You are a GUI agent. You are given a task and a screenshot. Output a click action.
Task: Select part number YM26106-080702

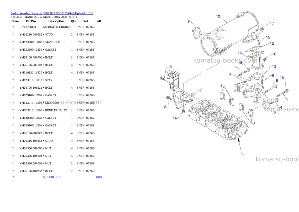[31, 58]
